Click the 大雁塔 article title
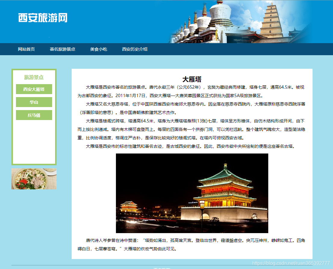 192,79
